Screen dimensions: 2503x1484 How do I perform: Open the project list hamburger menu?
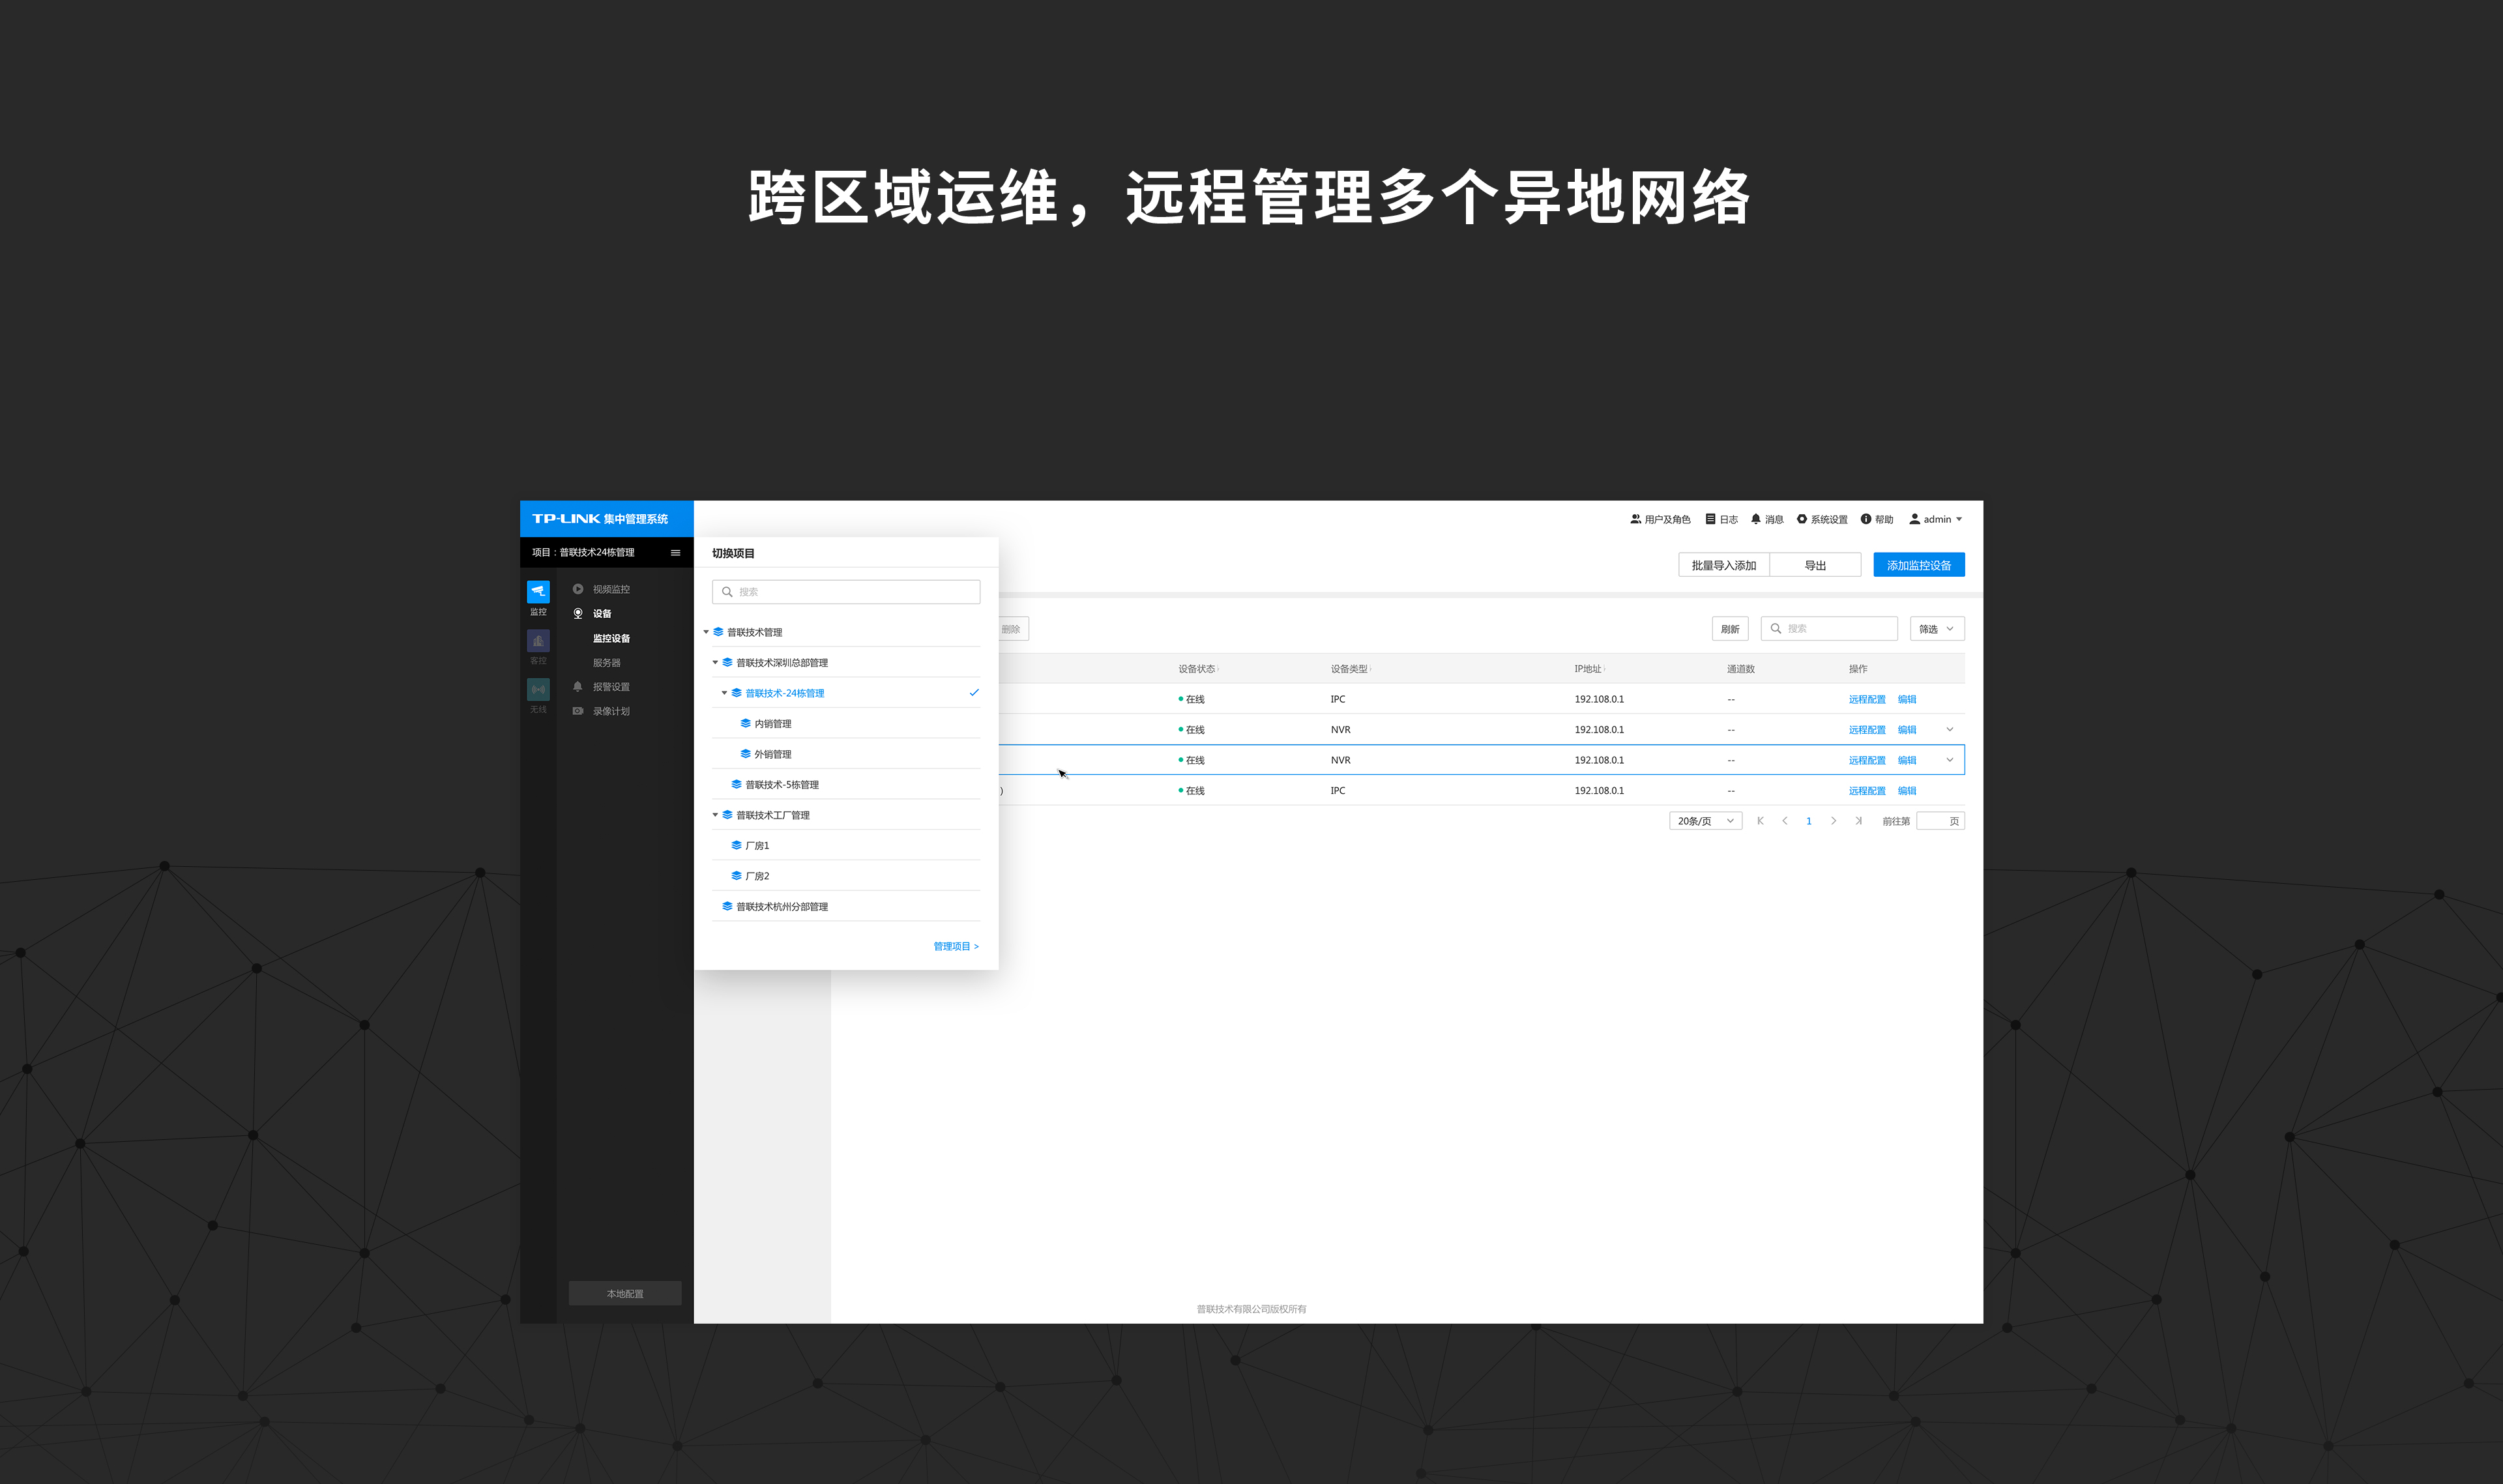(x=675, y=553)
